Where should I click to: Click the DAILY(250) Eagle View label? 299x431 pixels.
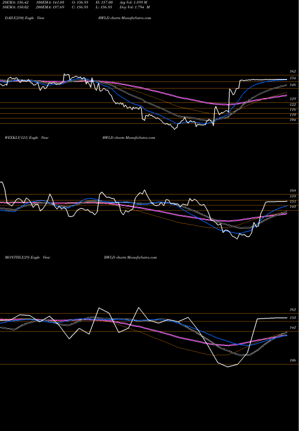point(25,18)
